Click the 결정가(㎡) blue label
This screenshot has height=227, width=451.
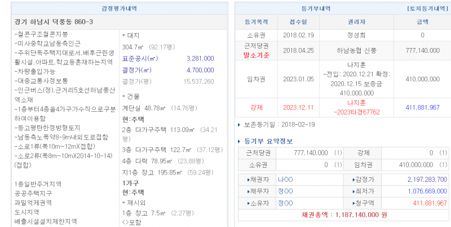click(137, 70)
